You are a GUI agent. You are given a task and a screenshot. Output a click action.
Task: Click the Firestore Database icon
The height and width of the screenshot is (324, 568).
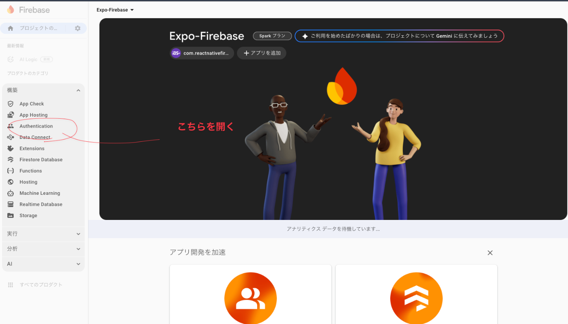click(11, 160)
